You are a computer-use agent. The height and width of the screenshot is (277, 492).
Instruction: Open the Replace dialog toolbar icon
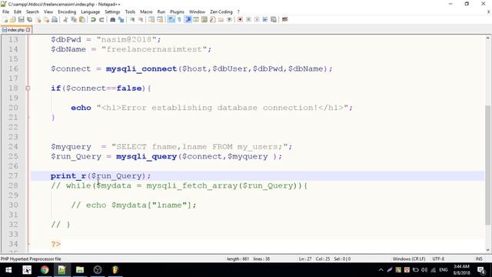coord(121,19)
